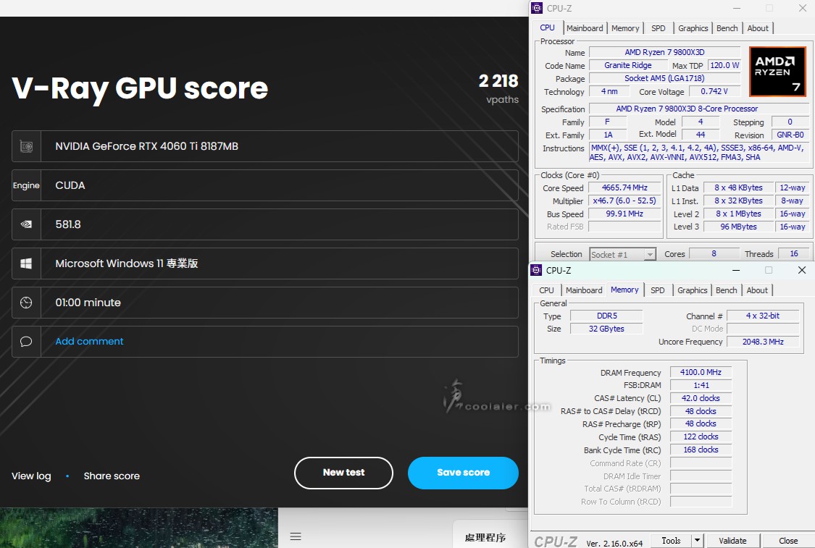
Task: Click the Close button at CPU-Z bottom
Action: [788, 541]
